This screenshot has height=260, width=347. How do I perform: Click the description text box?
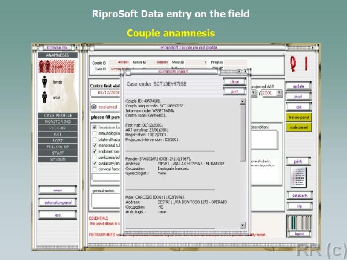coord(264,140)
